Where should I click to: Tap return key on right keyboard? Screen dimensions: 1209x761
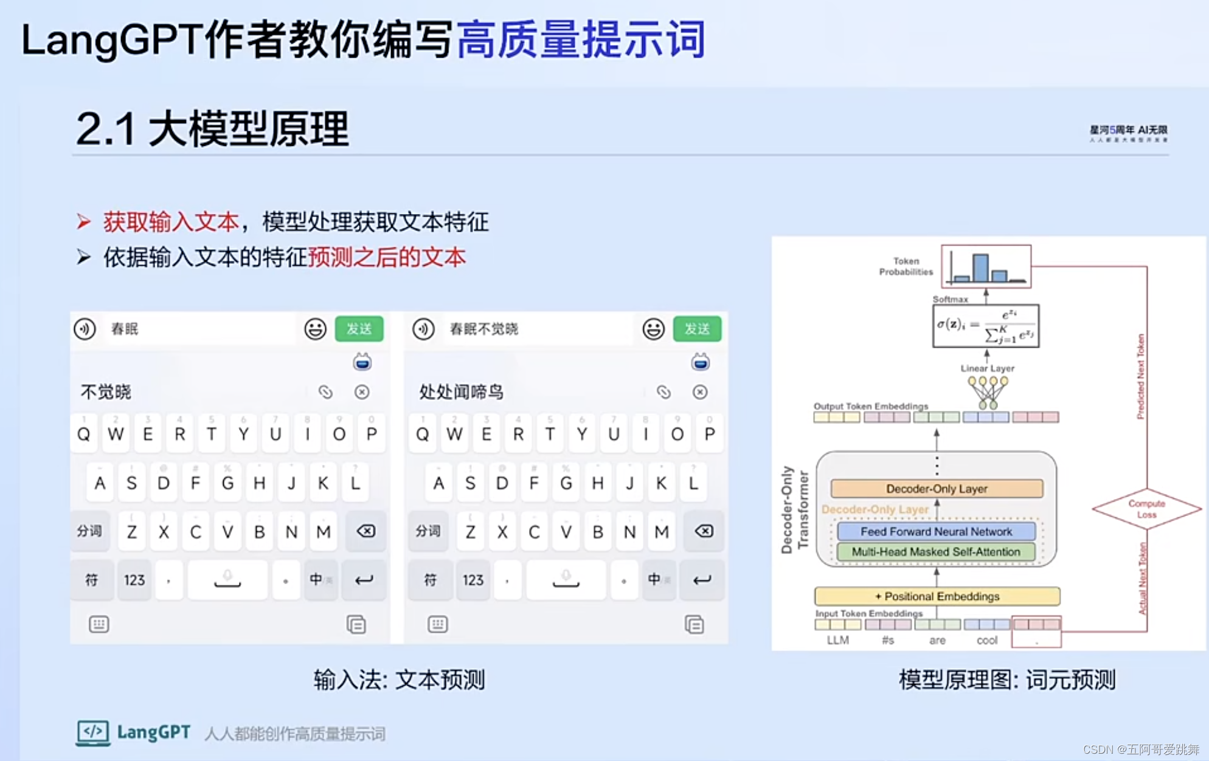coord(702,580)
